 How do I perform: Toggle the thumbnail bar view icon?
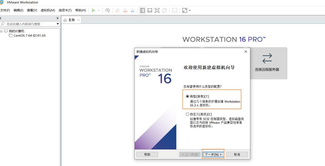150,10
